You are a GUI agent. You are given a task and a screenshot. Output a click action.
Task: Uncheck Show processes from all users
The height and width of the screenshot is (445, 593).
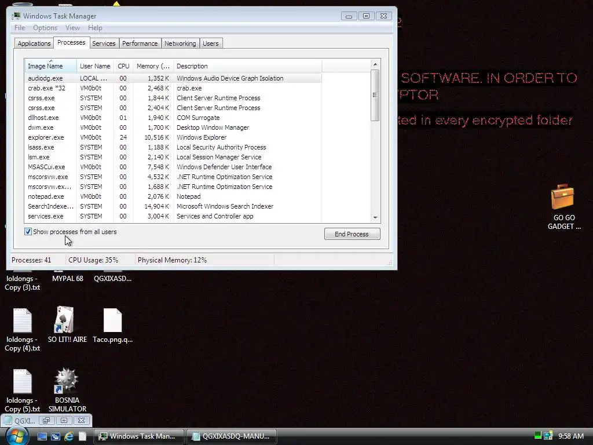28,232
